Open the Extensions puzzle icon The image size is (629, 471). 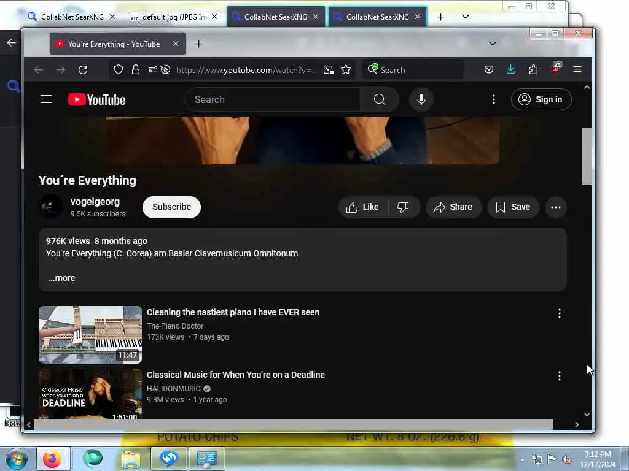(x=533, y=70)
